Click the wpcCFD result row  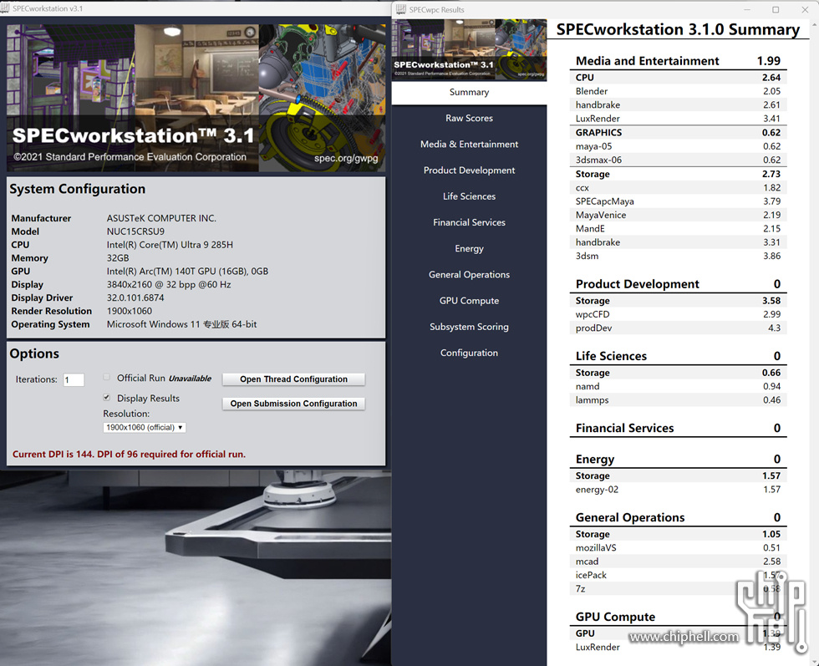pos(678,314)
